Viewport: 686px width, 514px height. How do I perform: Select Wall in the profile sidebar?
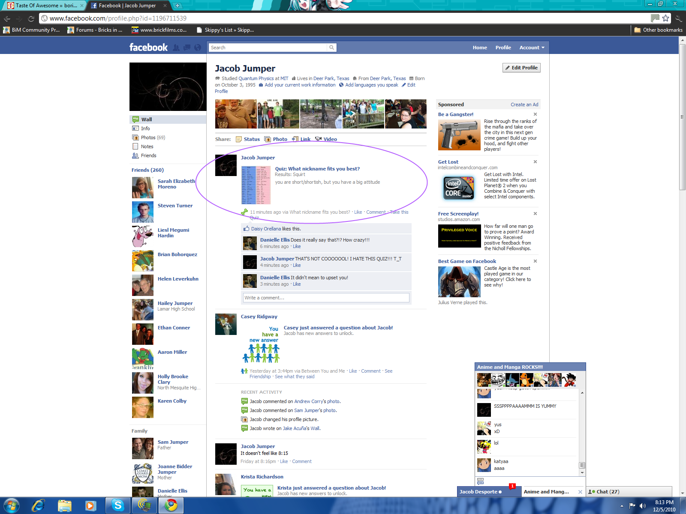click(x=168, y=120)
